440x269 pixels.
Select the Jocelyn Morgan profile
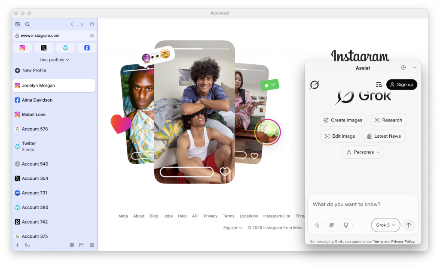[54, 85]
